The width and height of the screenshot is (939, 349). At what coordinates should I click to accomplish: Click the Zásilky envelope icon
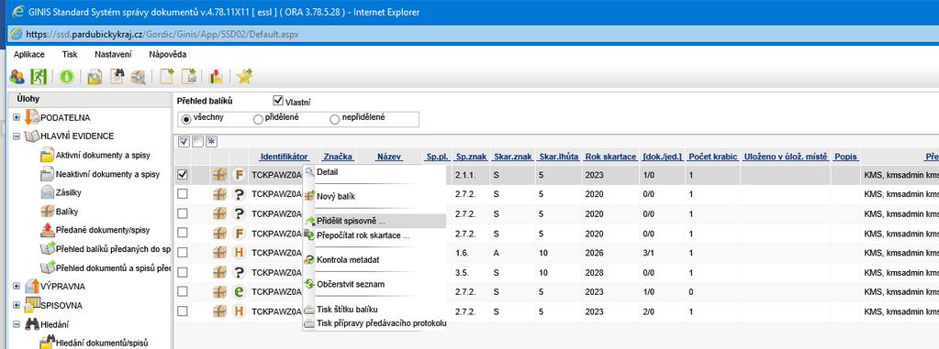point(48,192)
